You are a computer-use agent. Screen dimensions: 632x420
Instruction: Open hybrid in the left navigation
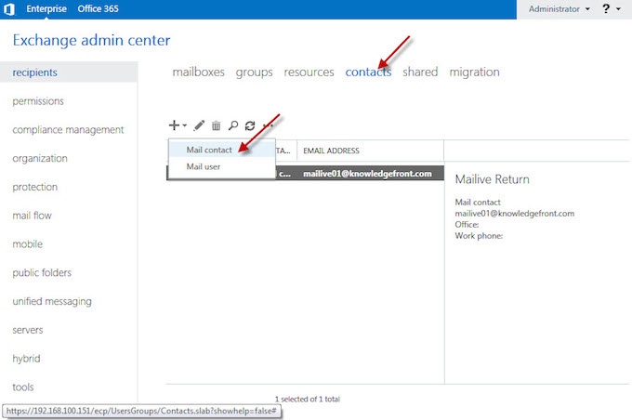[x=26, y=359]
